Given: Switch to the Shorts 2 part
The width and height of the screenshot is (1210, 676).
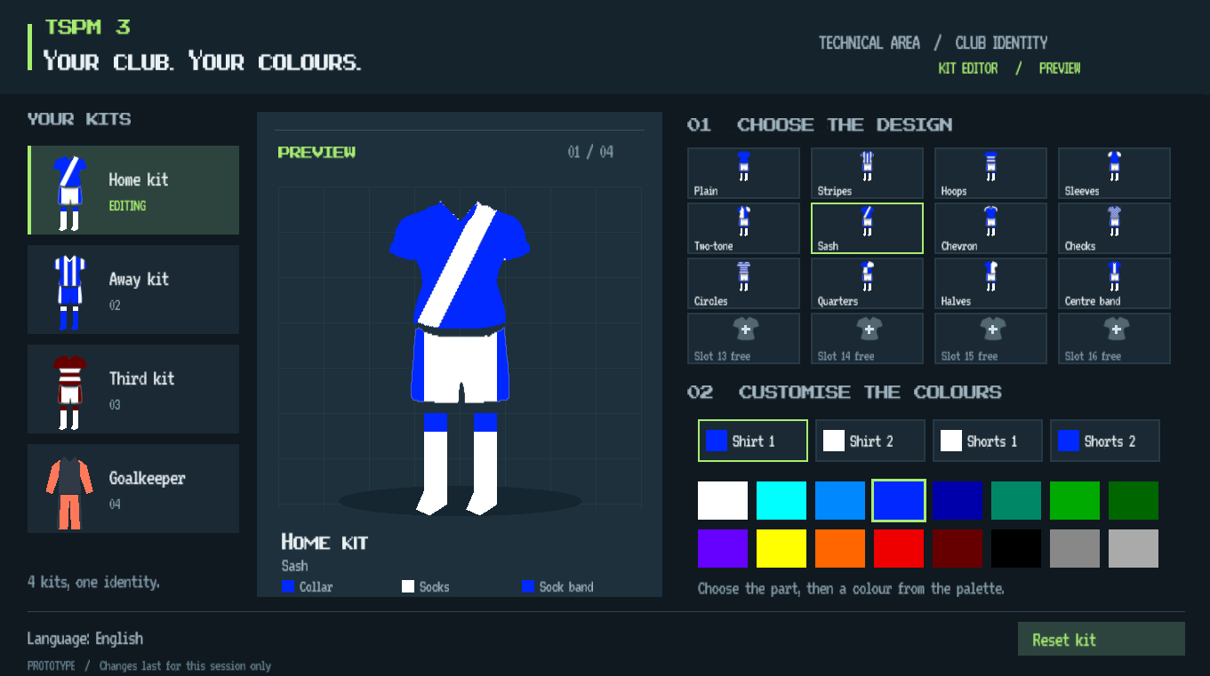Looking at the screenshot, I should [1105, 441].
